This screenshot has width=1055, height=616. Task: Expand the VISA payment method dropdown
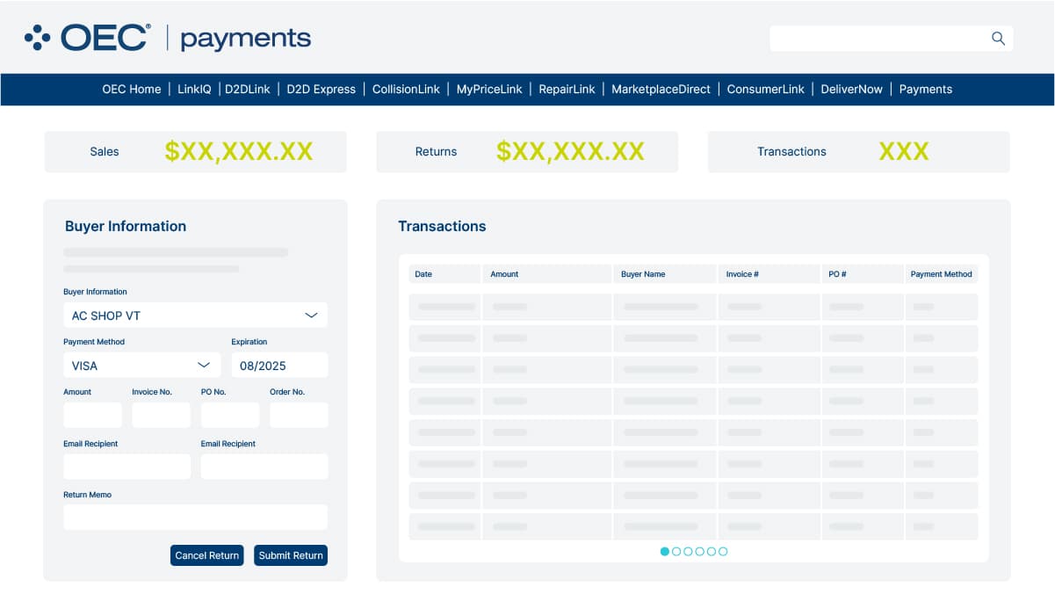coord(141,366)
